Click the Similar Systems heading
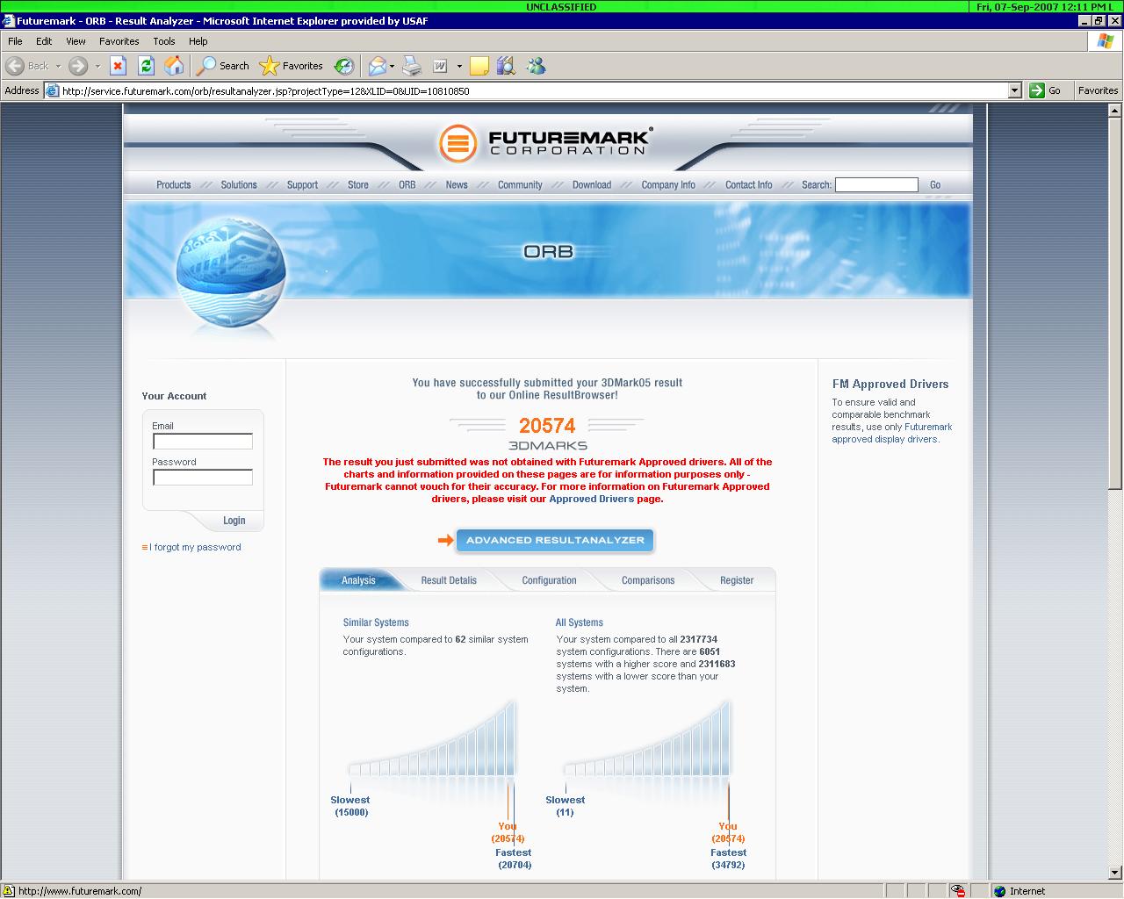The image size is (1124, 899). (x=376, y=622)
